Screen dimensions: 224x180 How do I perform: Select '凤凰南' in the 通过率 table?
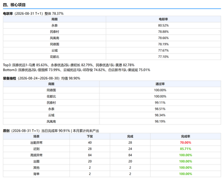[x=51, y=121]
